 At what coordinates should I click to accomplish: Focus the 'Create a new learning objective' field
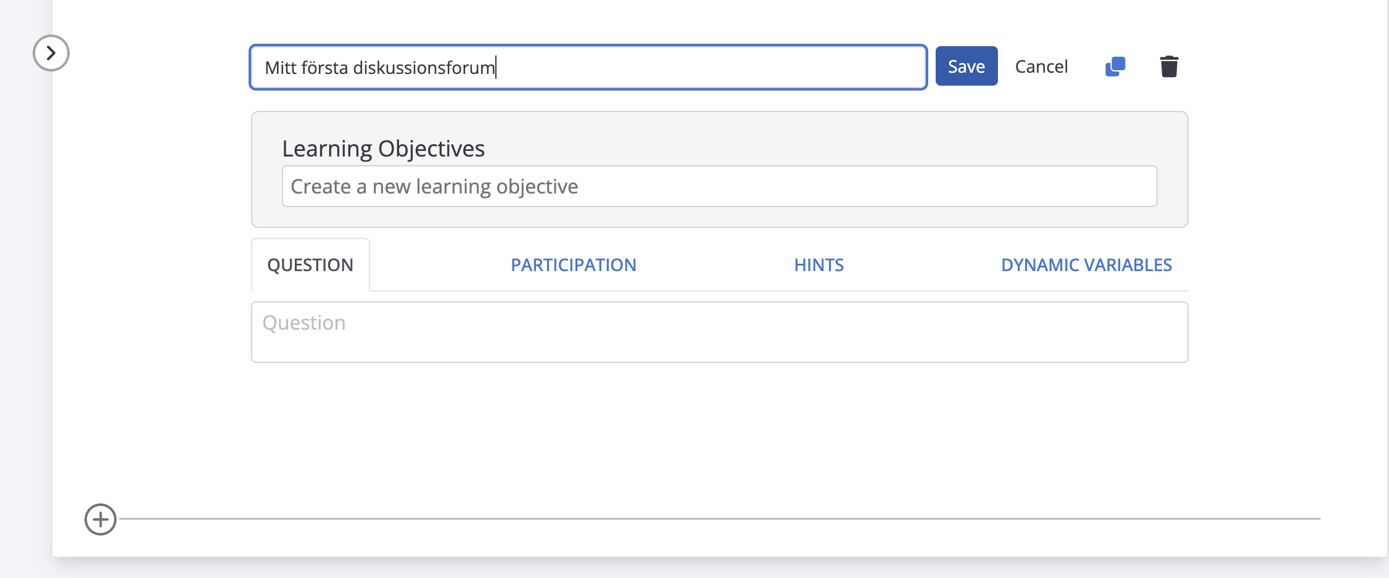[719, 186]
